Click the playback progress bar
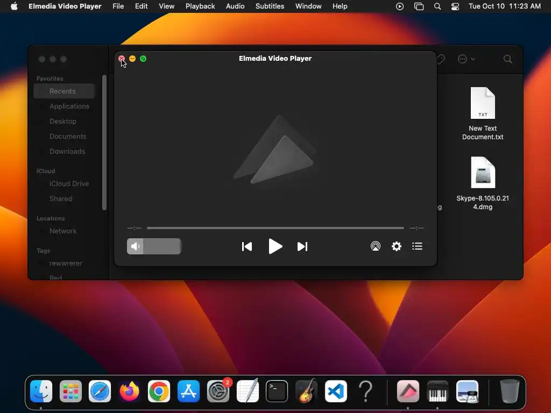The width and height of the screenshot is (551, 413). [x=275, y=228]
